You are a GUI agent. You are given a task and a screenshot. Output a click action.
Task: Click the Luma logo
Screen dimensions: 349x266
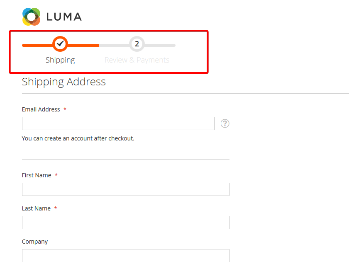point(51,17)
